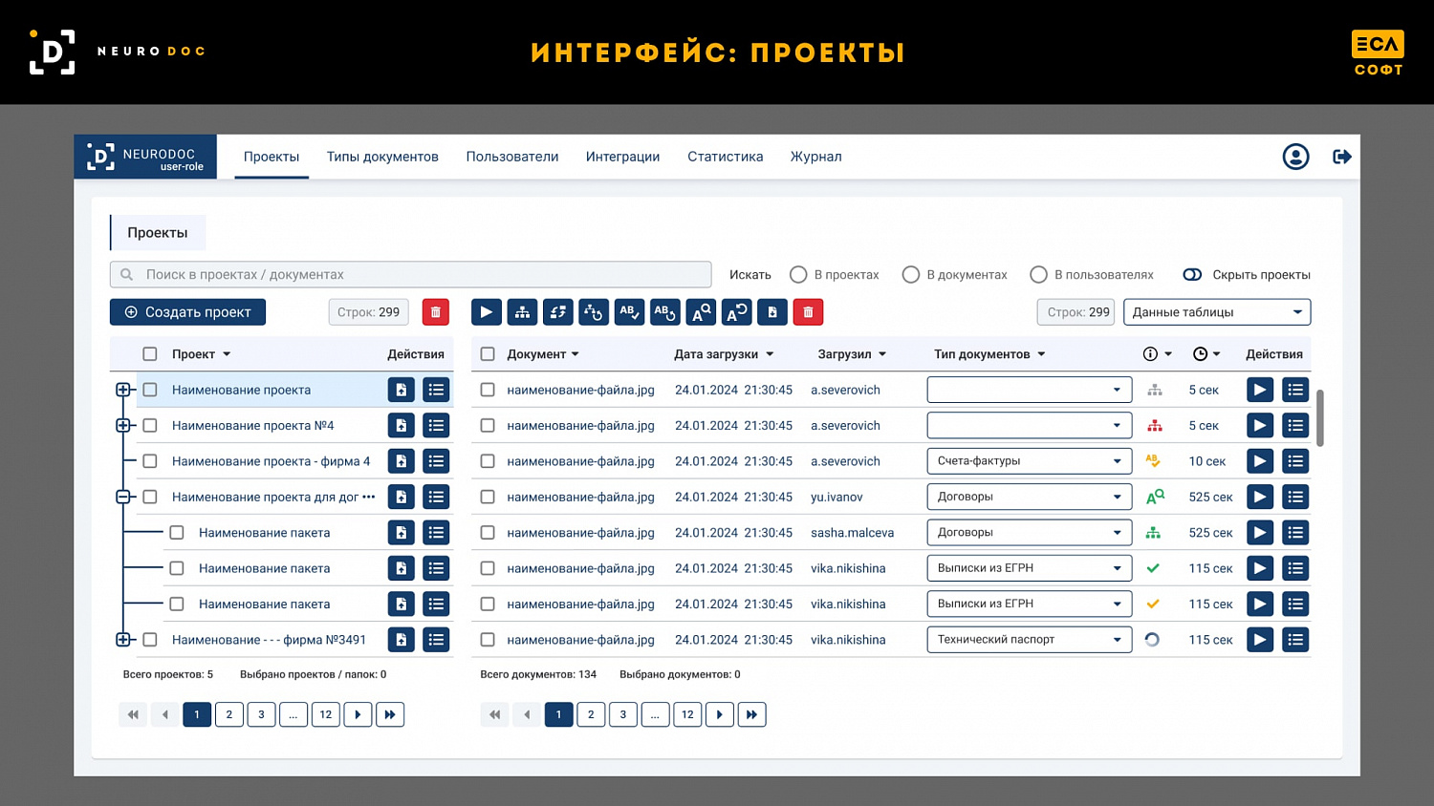Click the hierarchy classification toolbar icon
This screenshot has width=1434, height=806.
click(522, 312)
